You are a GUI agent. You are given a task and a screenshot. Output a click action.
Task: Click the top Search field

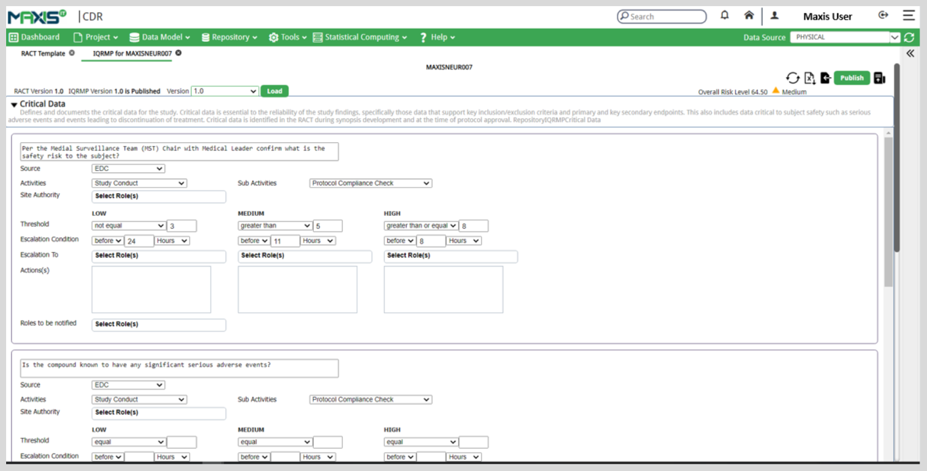662,17
